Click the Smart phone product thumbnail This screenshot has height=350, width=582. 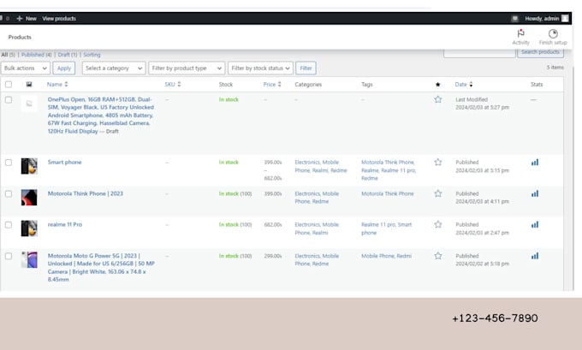[29, 166]
